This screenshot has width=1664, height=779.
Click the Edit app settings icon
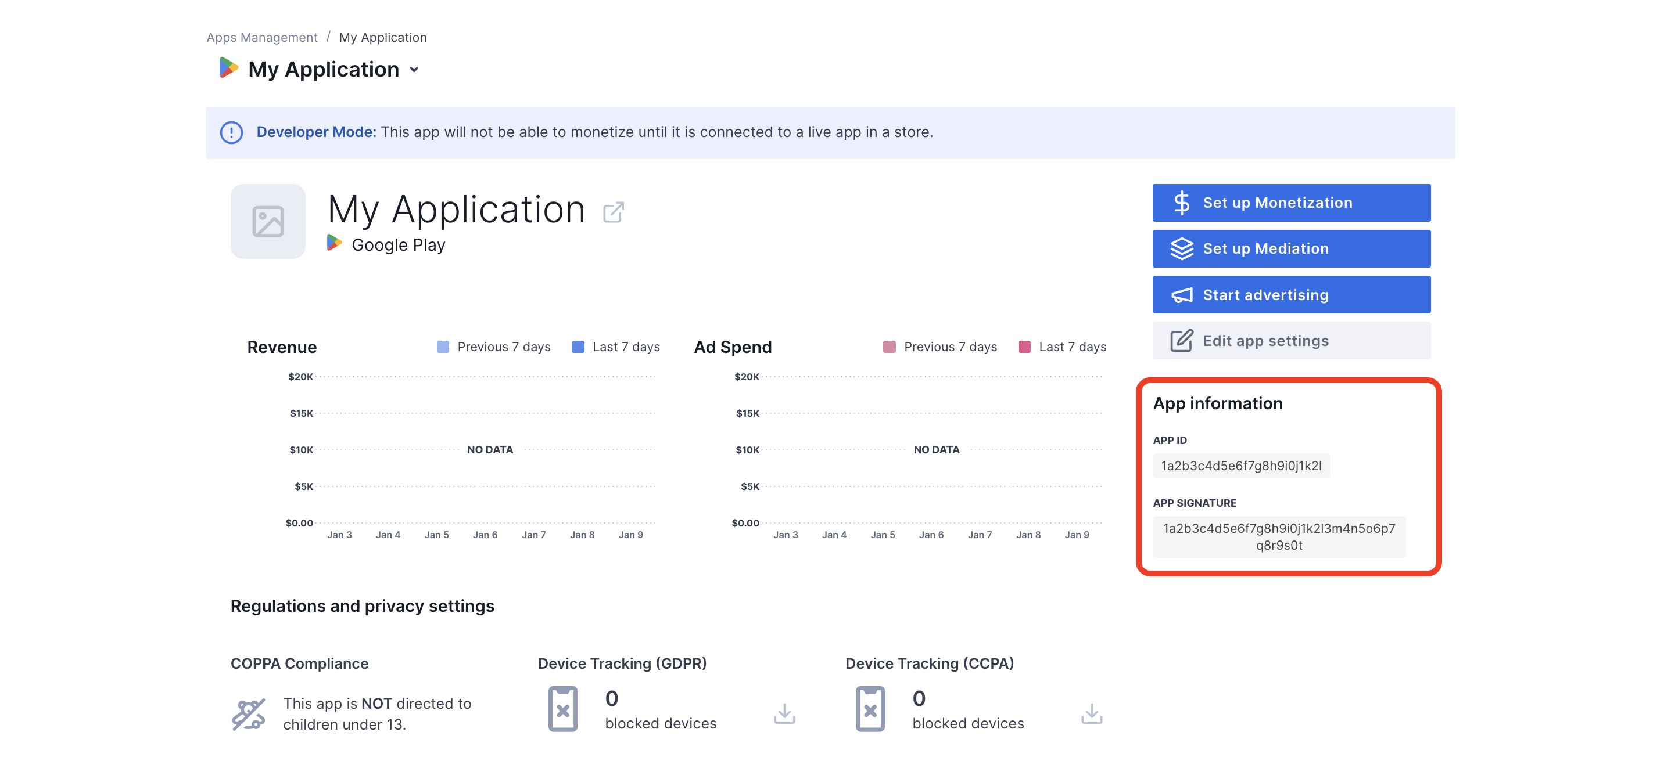1180,340
